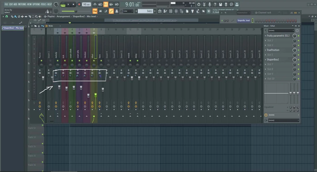Click the Record button
The width and height of the screenshot is (317, 172).
point(79,4)
